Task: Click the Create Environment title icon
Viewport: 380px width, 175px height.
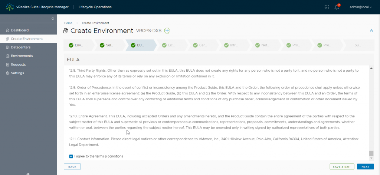Action: coord(66,31)
